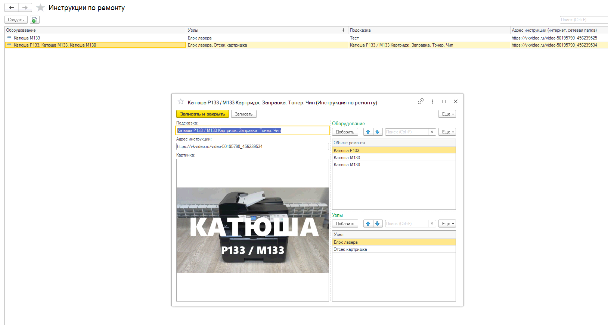Sort by Узлы column header

point(267,30)
